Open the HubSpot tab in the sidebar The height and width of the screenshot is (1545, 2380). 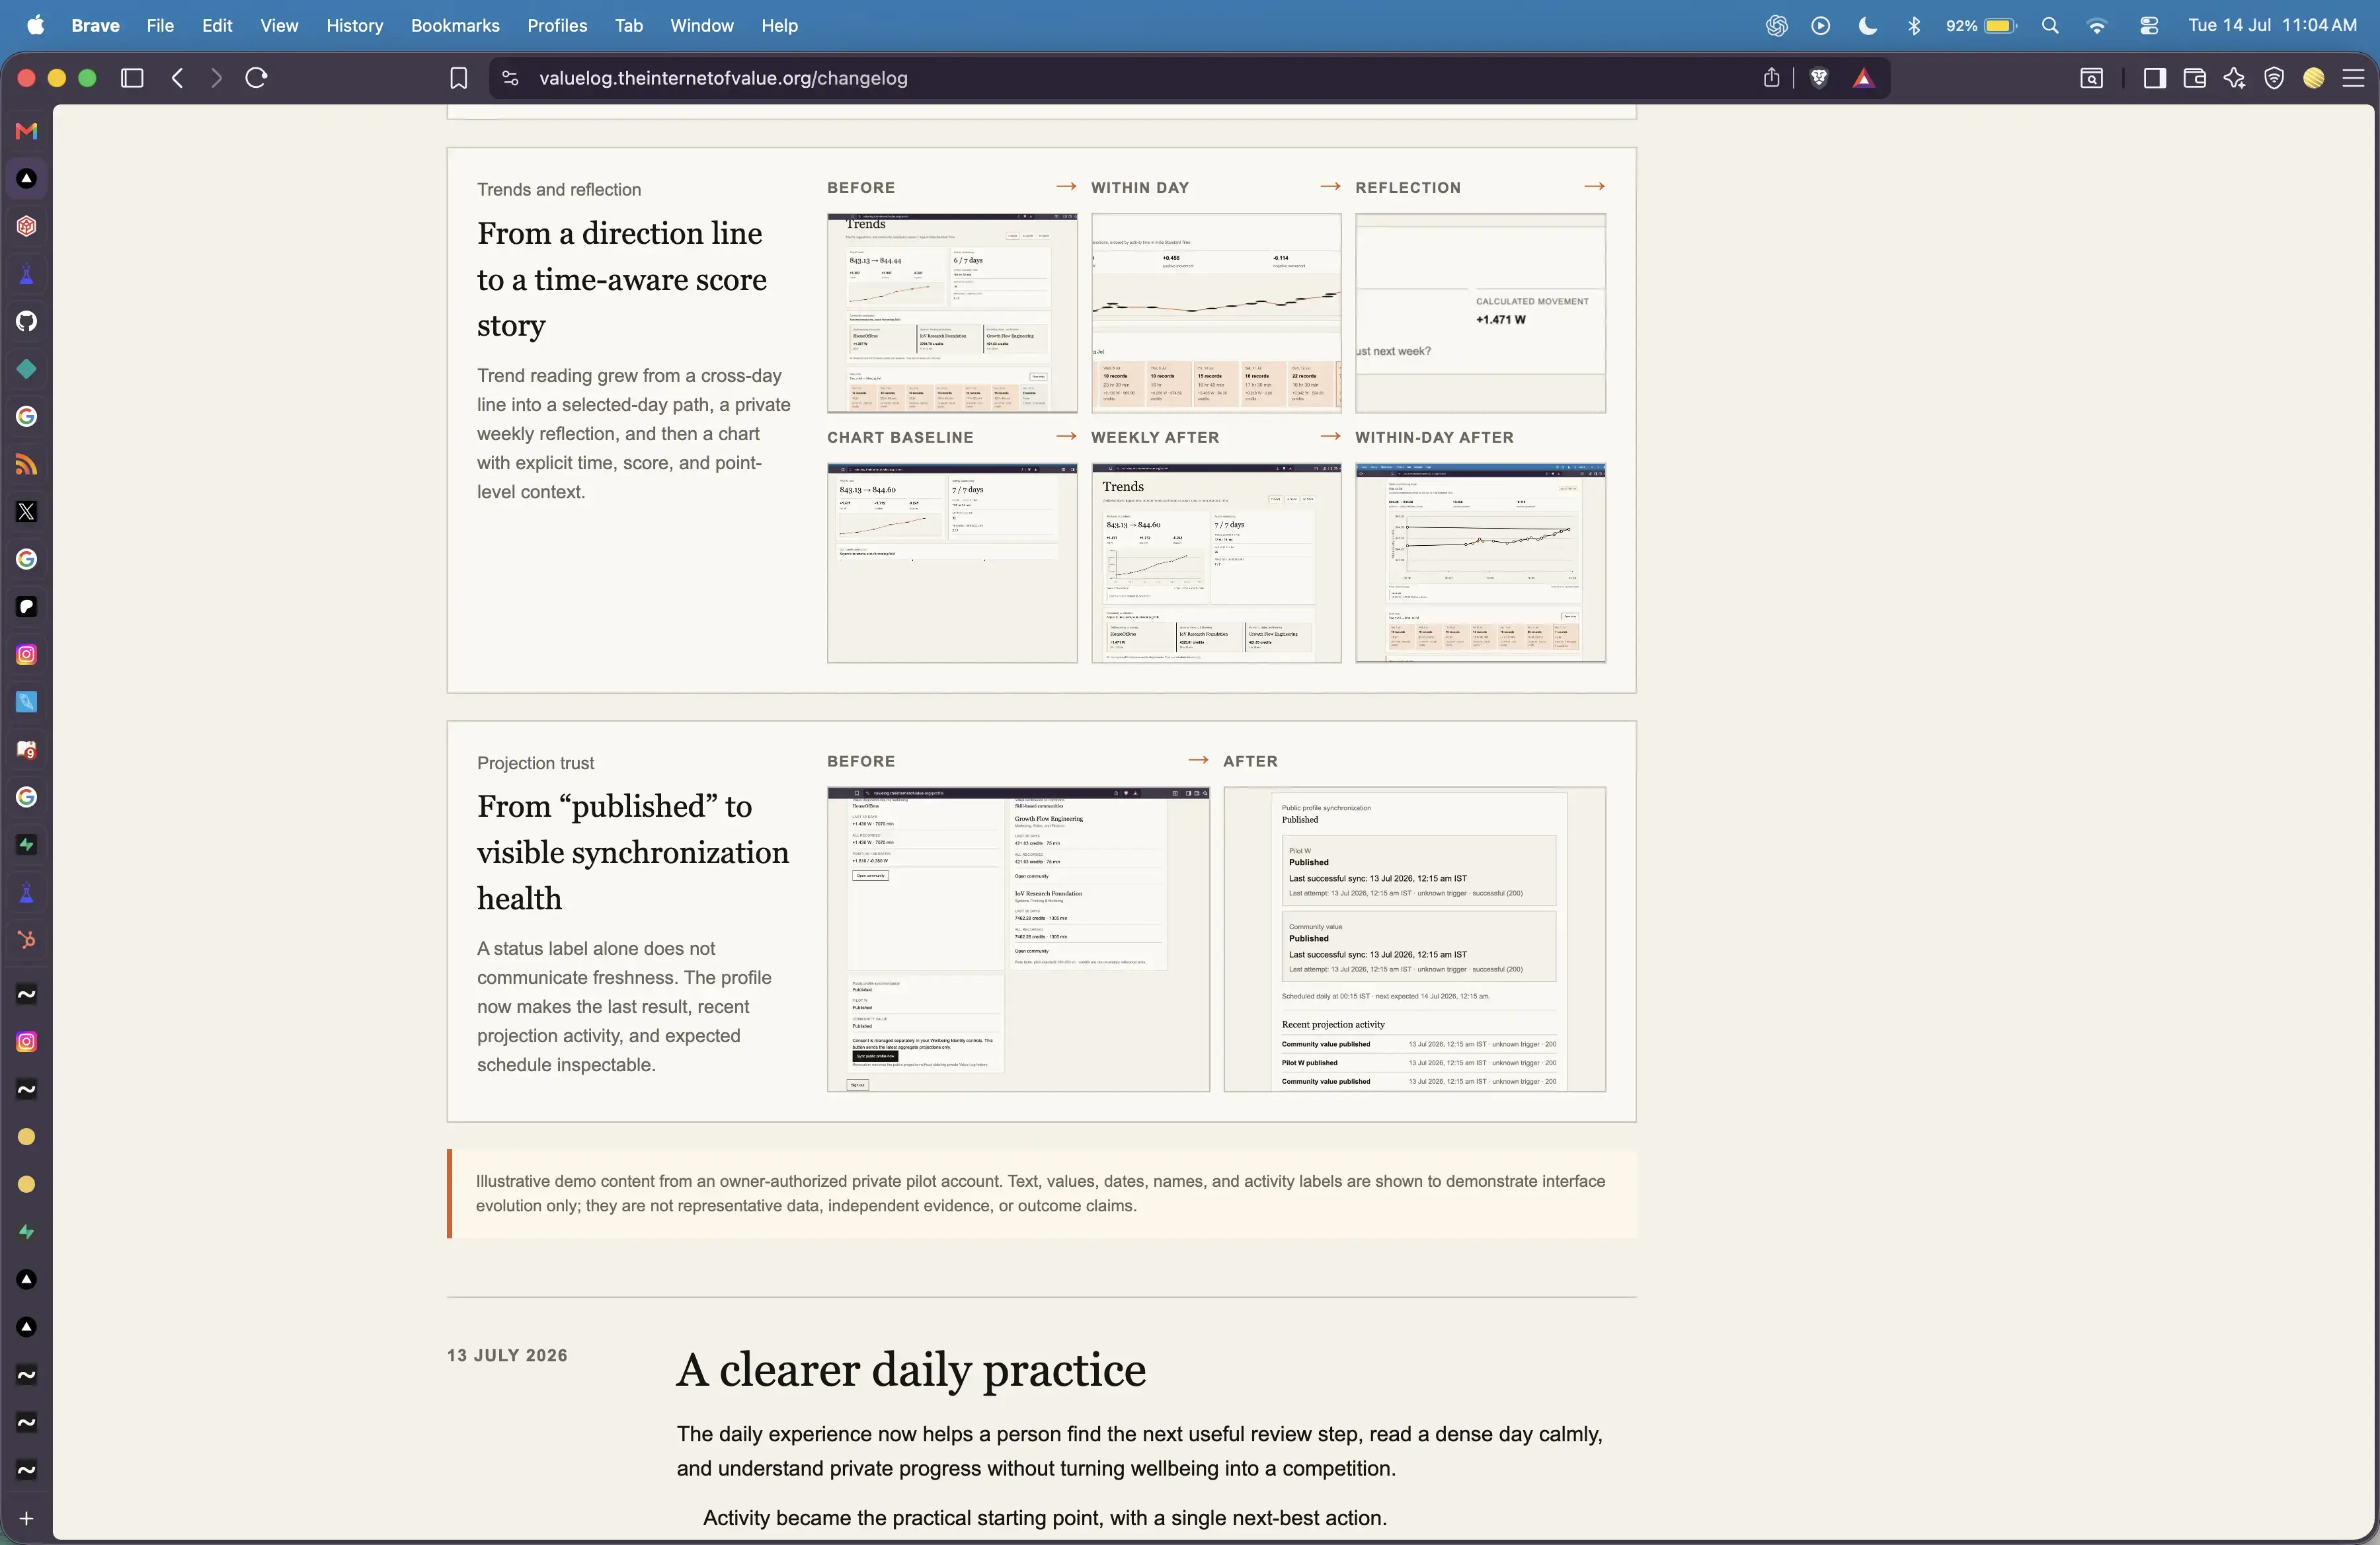point(27,940)
